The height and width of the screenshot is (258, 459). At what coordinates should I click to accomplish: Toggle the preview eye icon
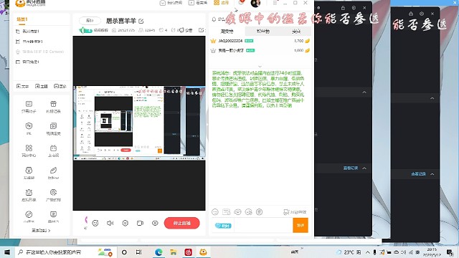coord(155,223)
